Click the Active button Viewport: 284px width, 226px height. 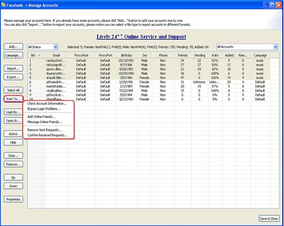coord(14,134)
